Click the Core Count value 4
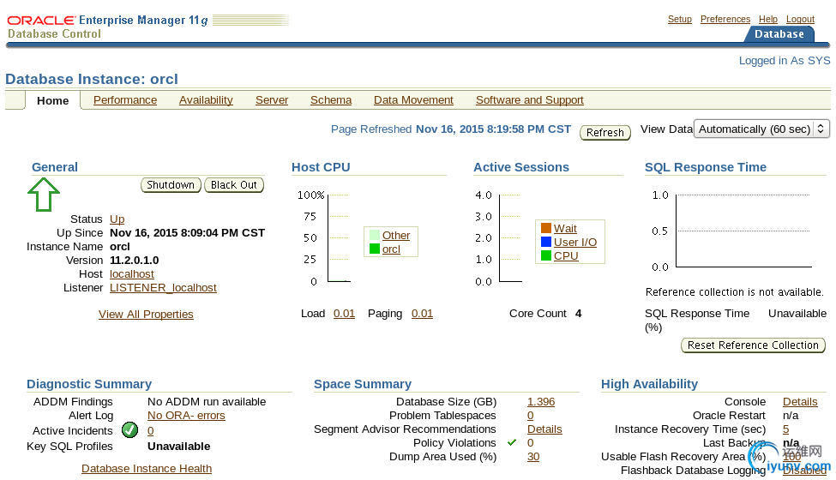836x480 pixels. [579, 313]
